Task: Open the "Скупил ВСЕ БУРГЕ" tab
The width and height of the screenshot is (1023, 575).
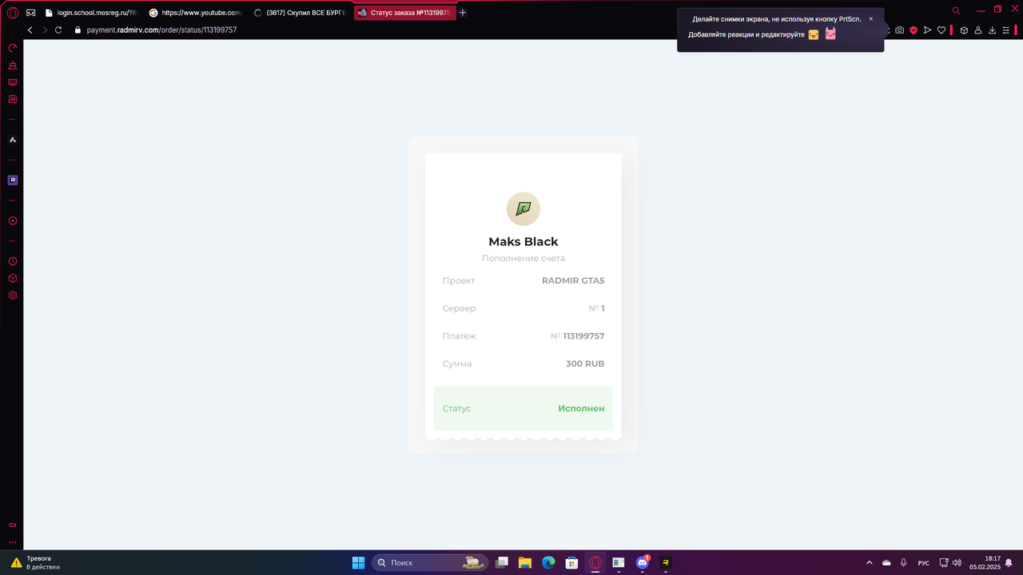Action: tap(301, 13)
